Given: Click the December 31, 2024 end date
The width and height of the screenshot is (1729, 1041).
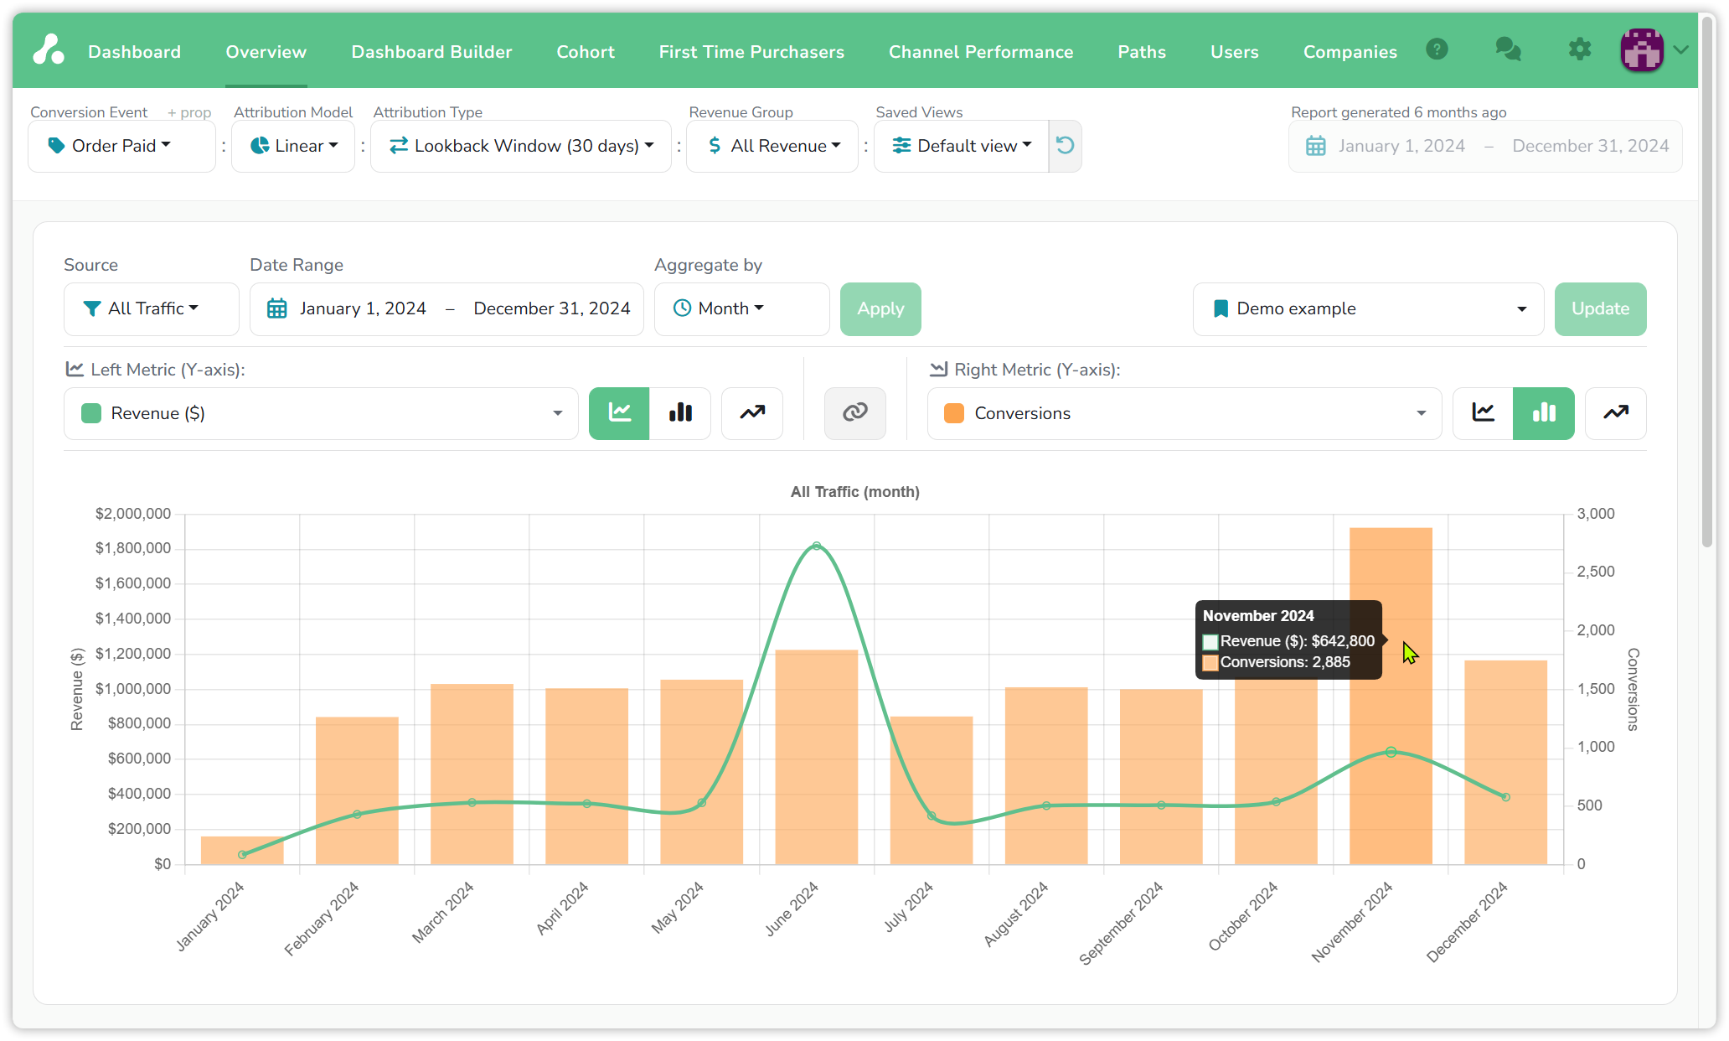Looking at the screenshot, I should coord(551,308).
